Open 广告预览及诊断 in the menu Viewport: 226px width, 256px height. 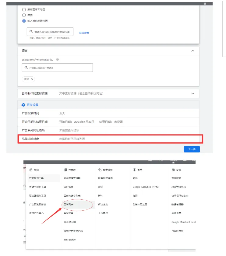(x=37, y=205)
